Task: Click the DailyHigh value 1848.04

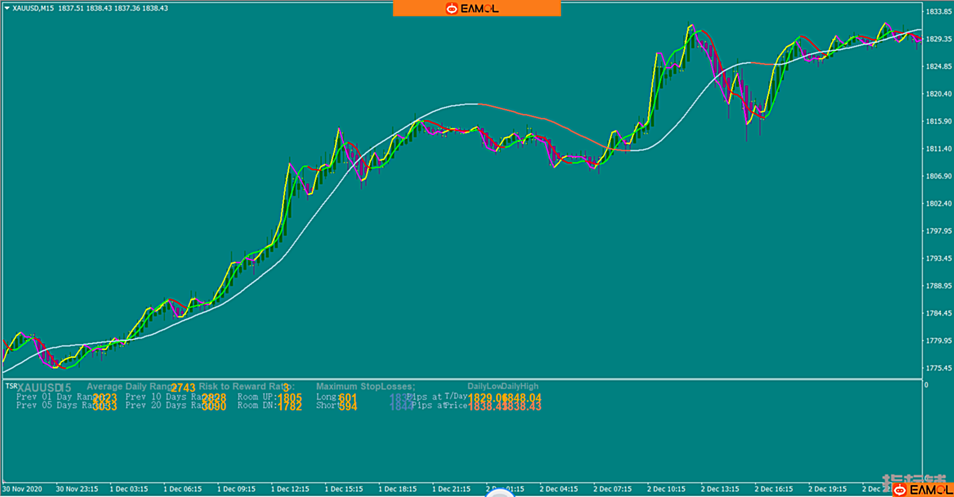Action: coord(523,398)
